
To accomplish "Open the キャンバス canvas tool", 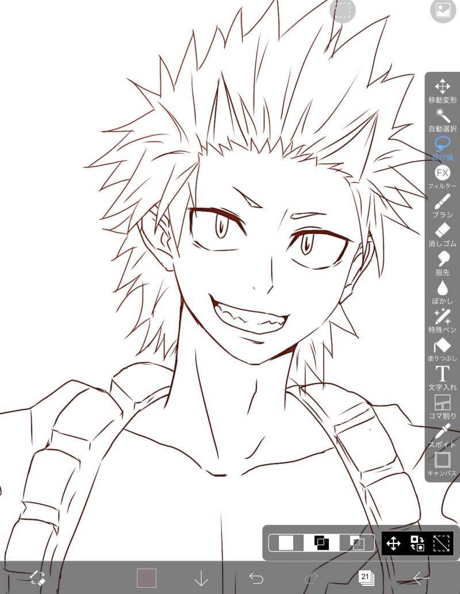I will [442, 464].
